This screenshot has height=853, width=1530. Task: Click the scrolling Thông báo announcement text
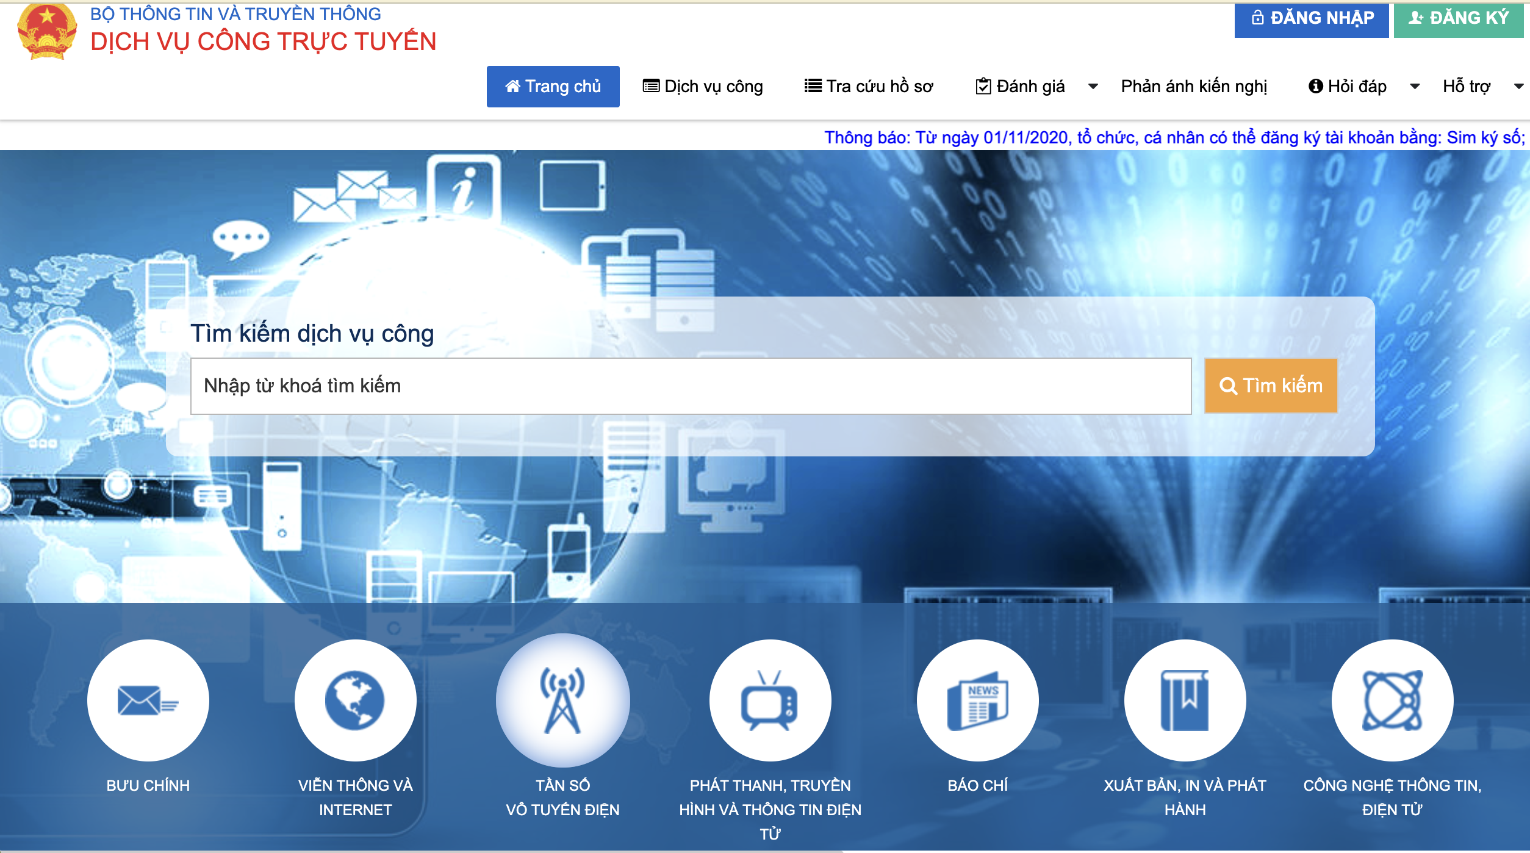1174,138
